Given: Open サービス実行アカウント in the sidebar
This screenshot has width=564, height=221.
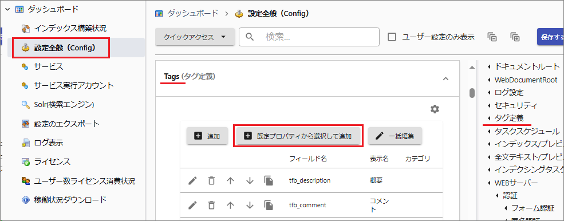Looking at the screenshot, I should (74, 86).
